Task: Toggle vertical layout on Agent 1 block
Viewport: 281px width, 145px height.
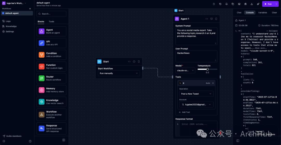Action: click(216, 19)
